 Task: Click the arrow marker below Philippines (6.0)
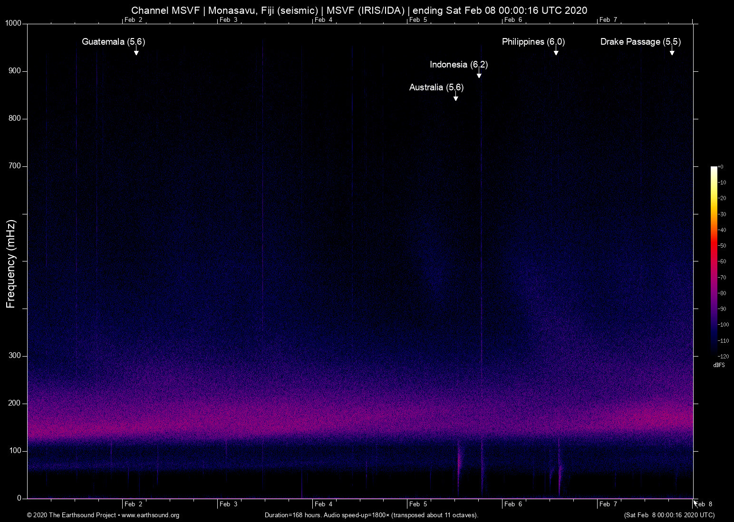[556, 52]
